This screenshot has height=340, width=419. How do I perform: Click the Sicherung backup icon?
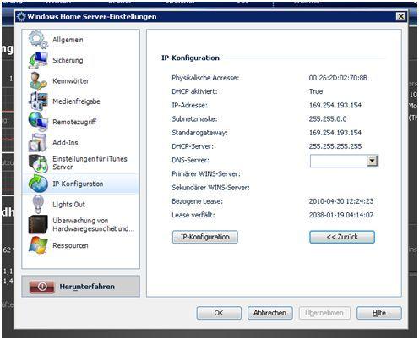pos(38,60)
